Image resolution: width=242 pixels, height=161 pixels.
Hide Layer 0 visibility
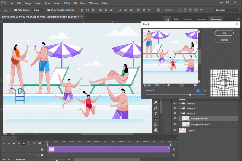175,131
